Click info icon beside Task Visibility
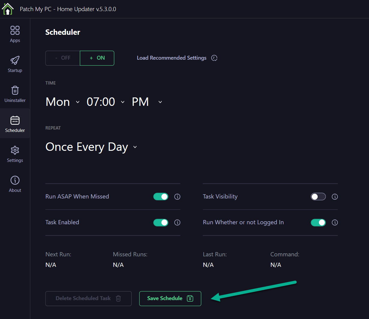Viewport: 369px width, 319px height. (x=335, y=197)
